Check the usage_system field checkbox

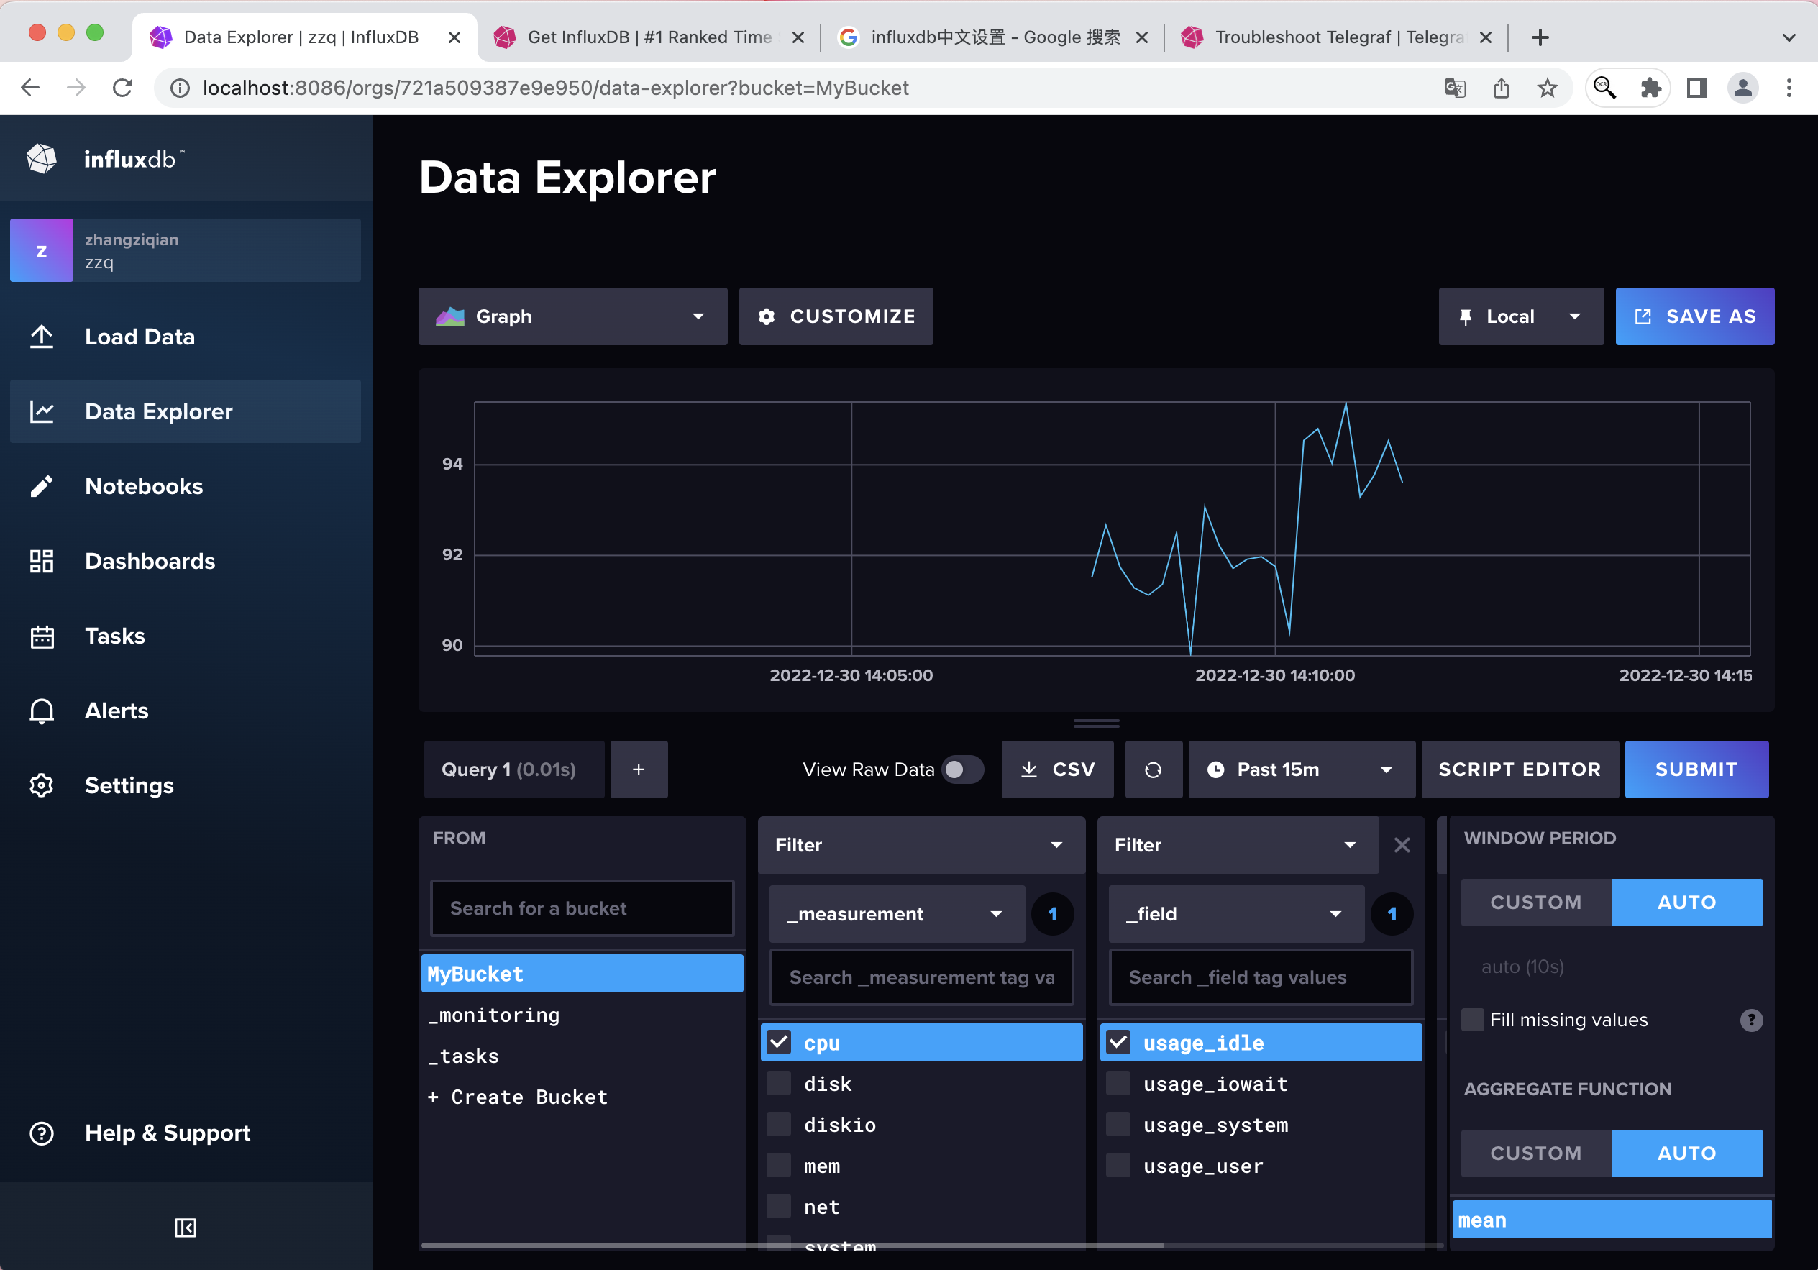[1118, 1124]
